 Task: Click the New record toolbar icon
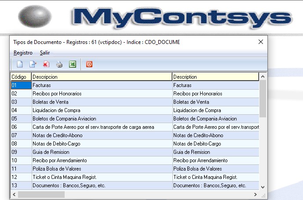point(19,64)
